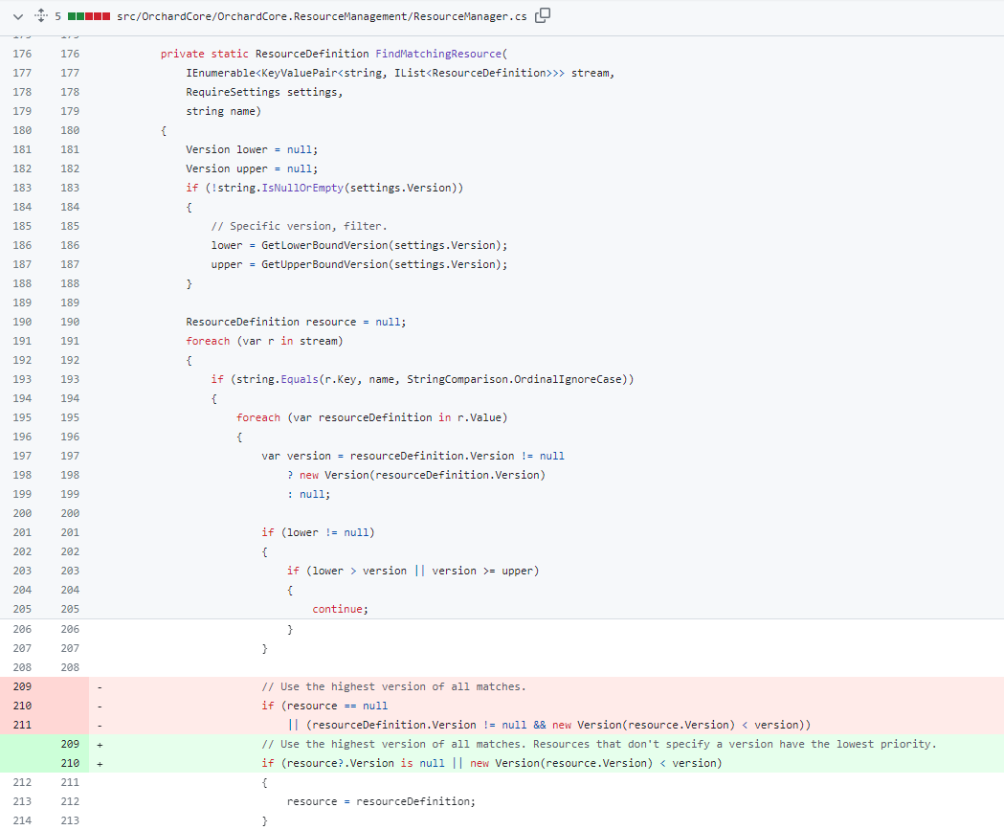Click the added 'if (resource?.Version is null' line

[492, 764]
